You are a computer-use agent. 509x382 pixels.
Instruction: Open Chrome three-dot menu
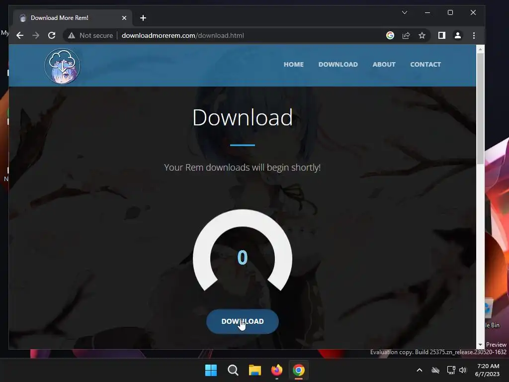tap(474, 35)
